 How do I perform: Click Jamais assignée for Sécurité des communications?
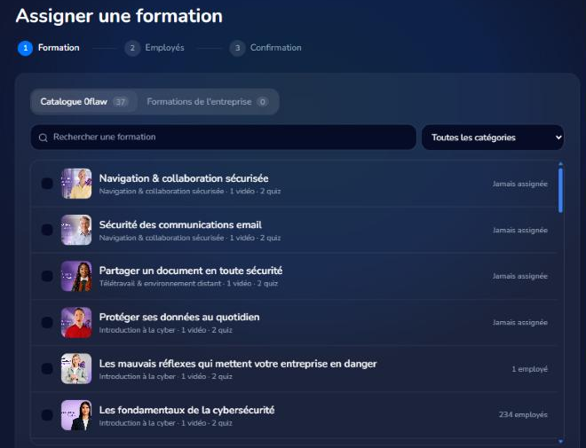(x=520, y=230)
